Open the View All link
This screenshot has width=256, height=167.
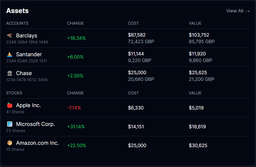tap(235, 11)
